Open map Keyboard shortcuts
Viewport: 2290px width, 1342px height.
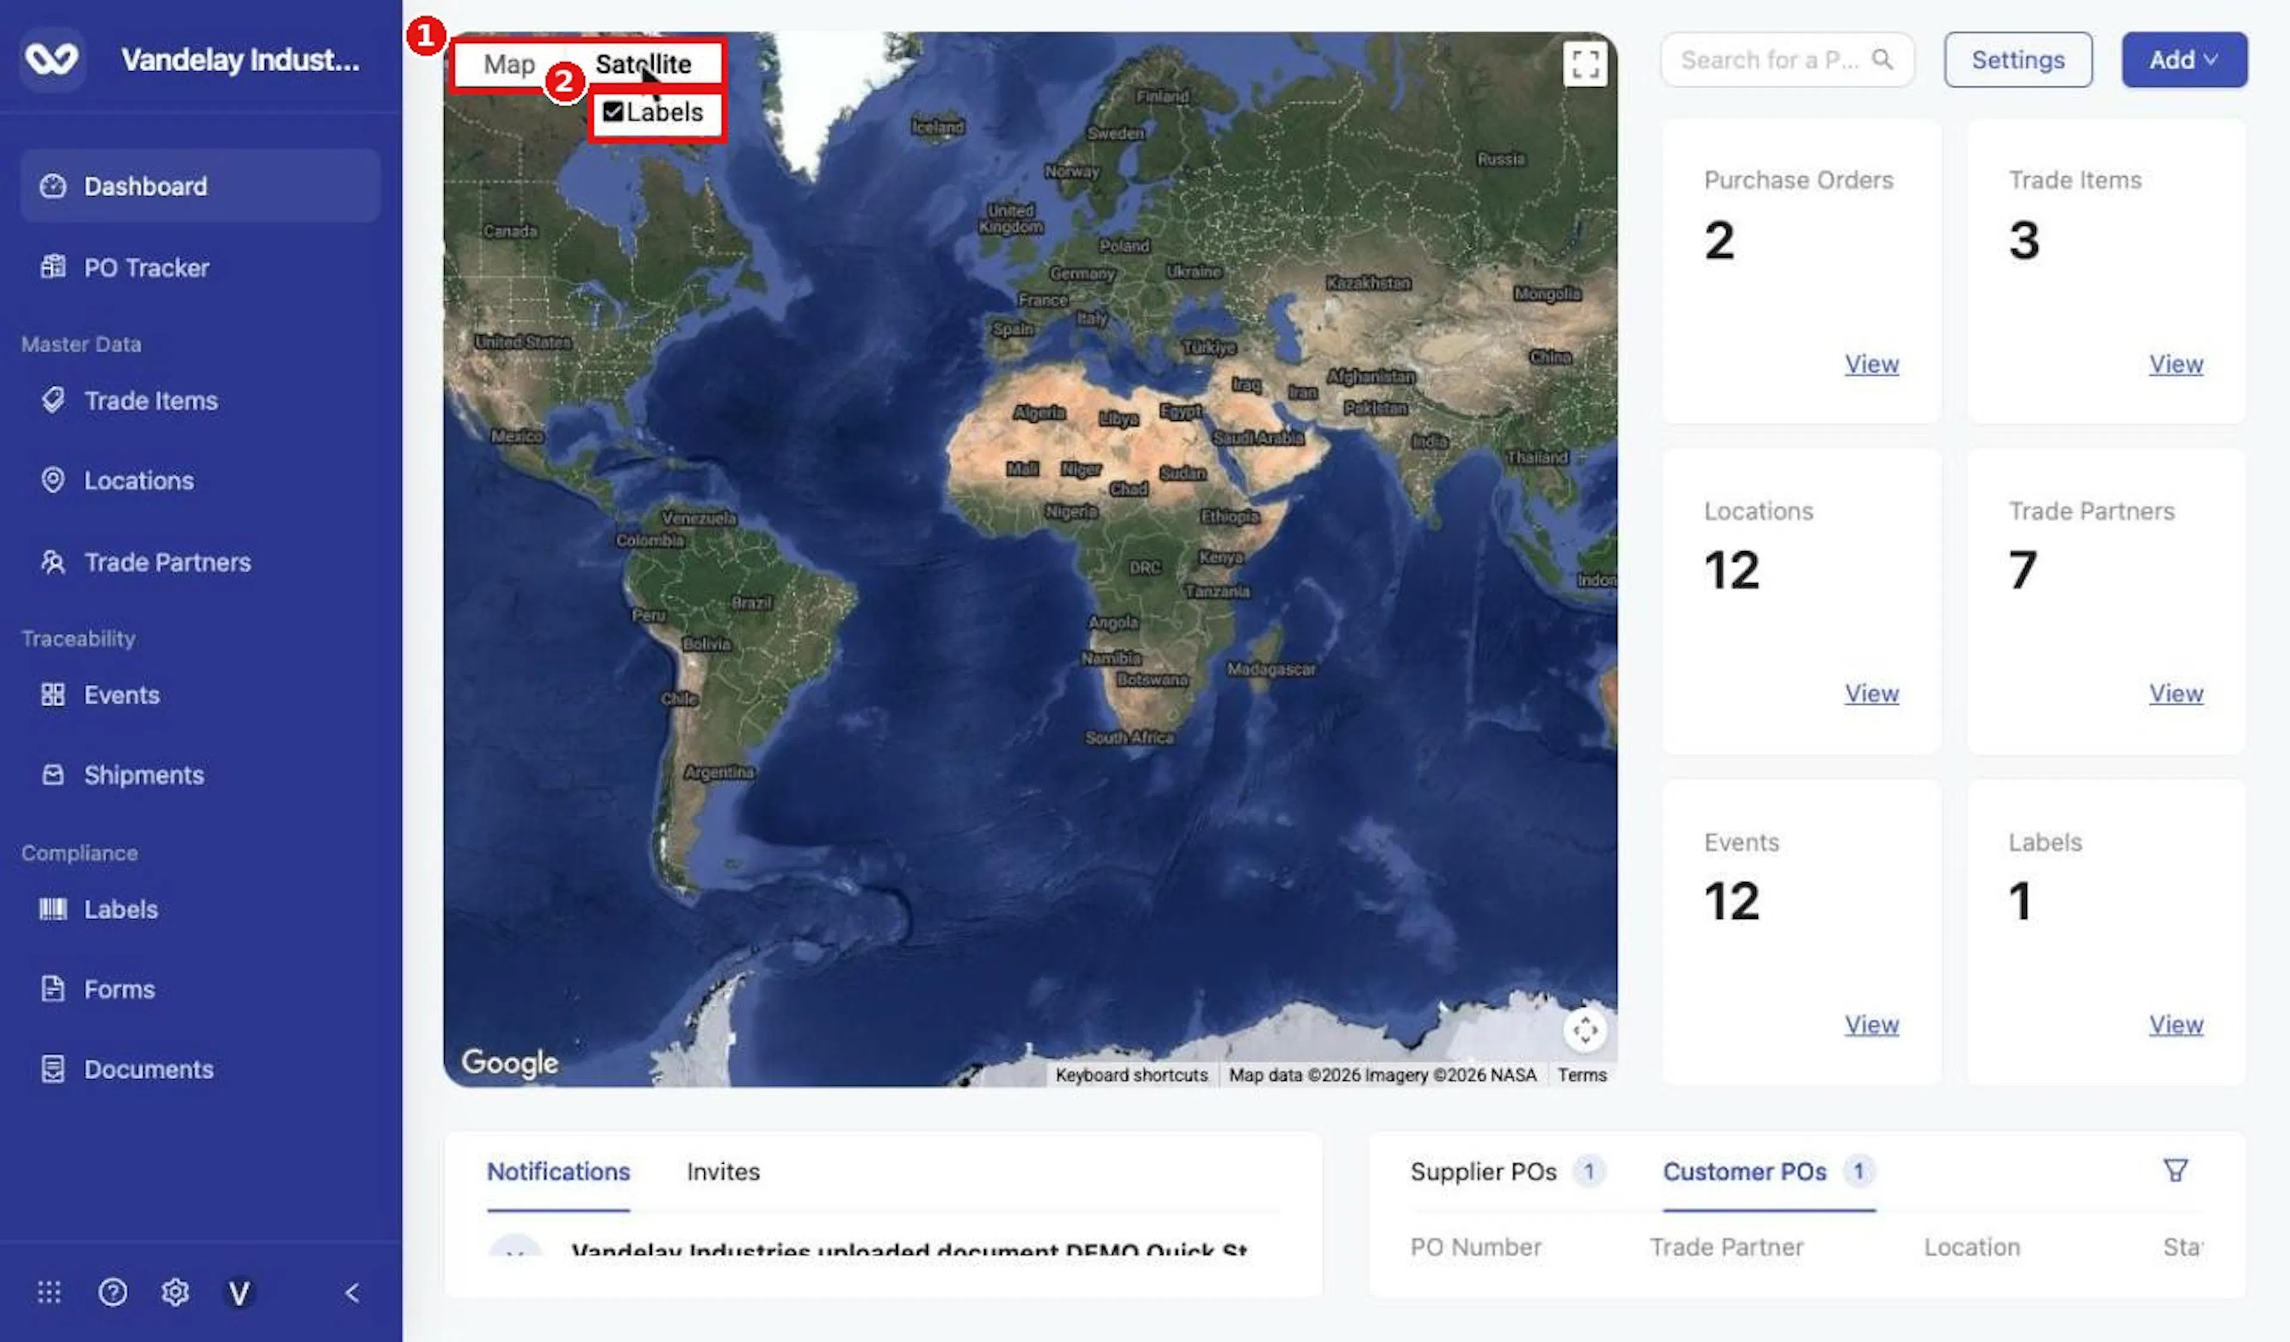[x=1131, y=1075]
